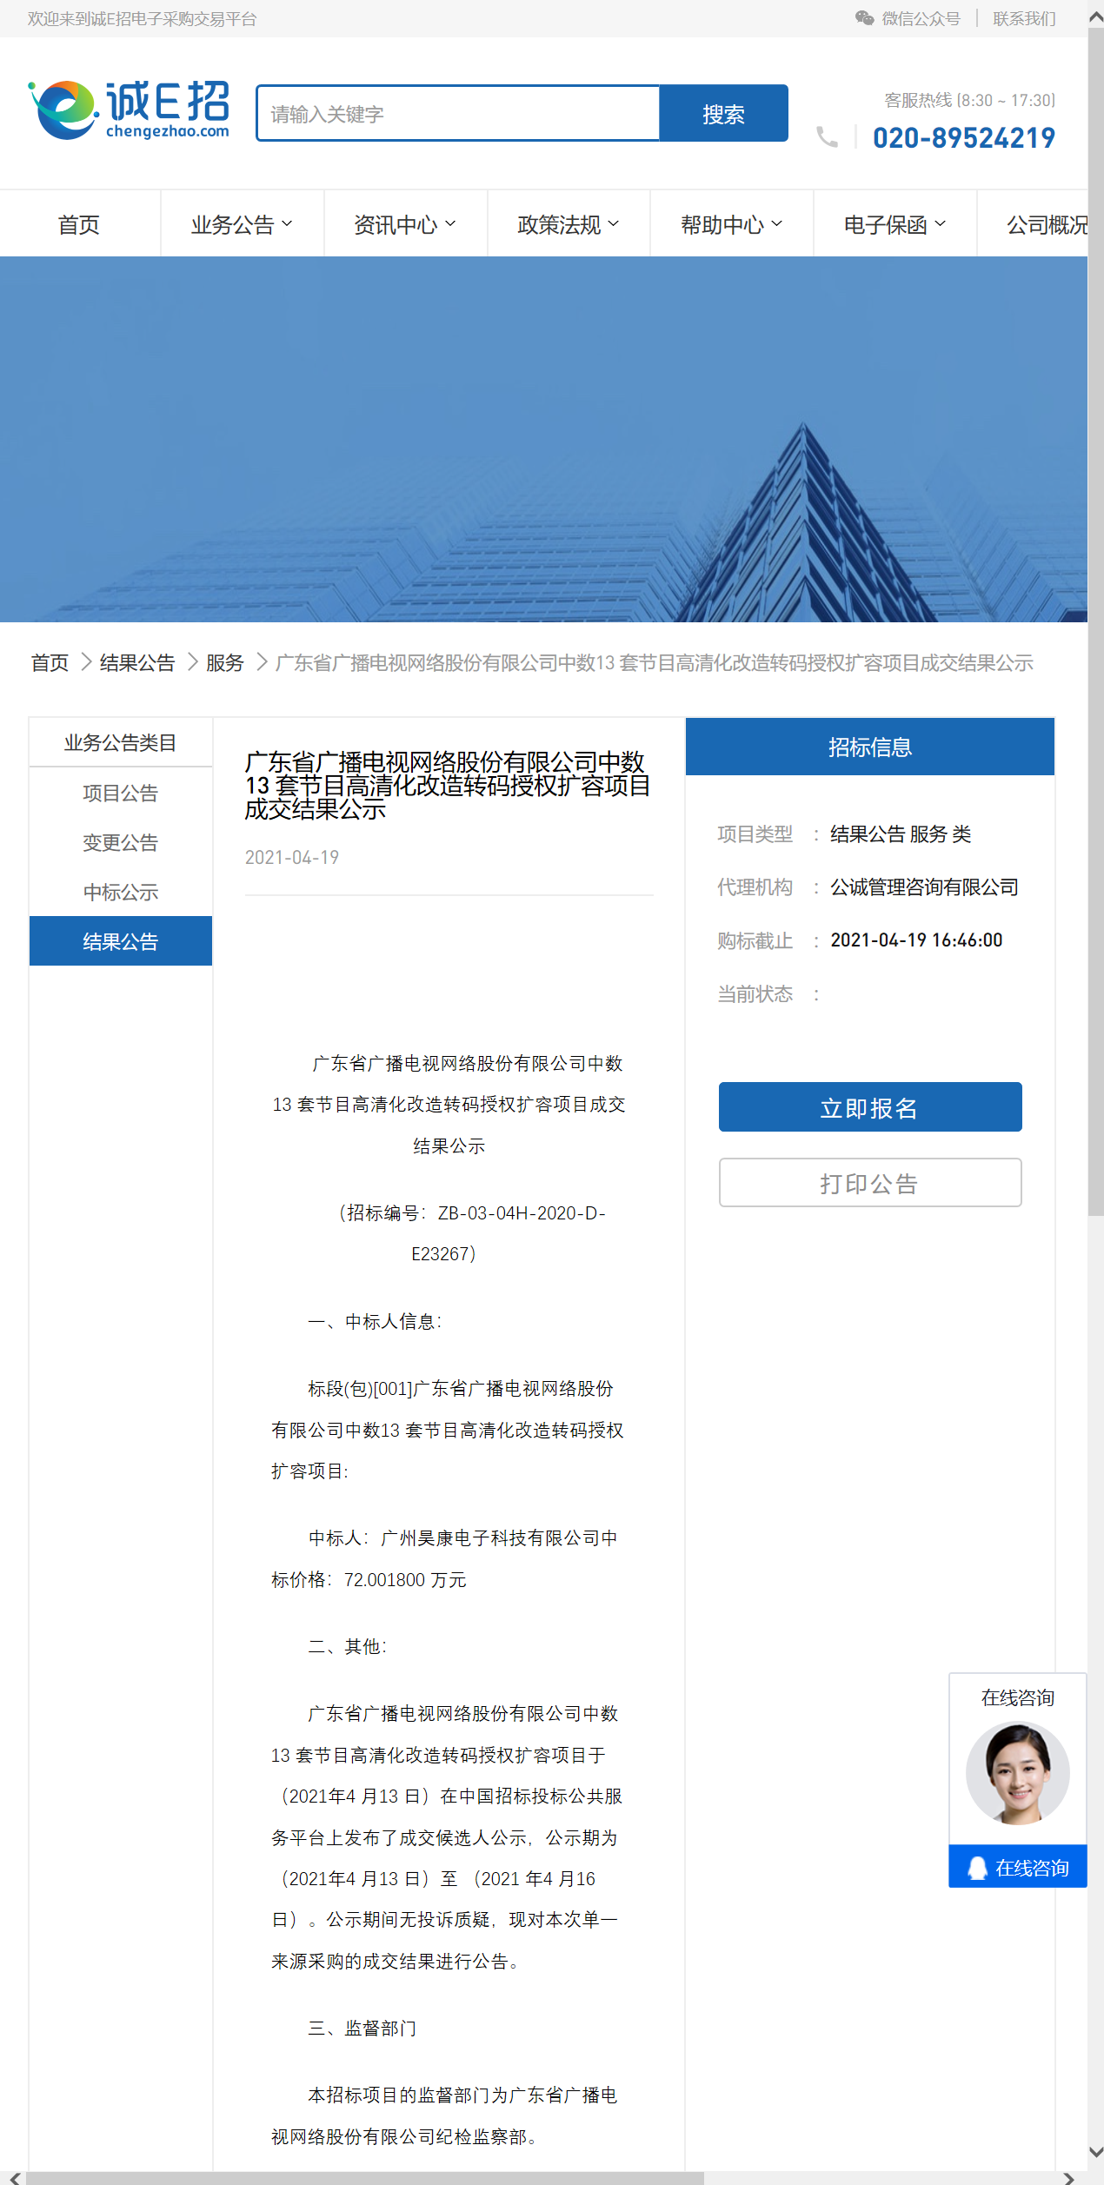Click the agency name 公诚管理咨询有限公司
1104x2185 pixels.
(x=924, y=887)
